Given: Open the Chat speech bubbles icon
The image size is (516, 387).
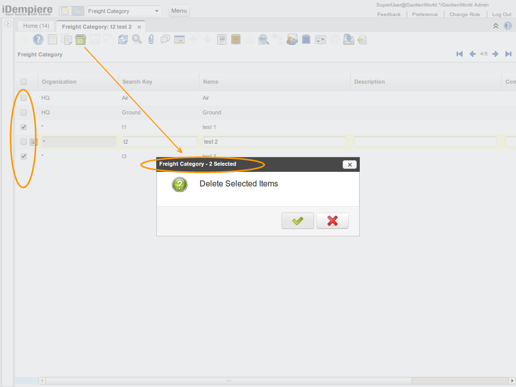Looking at the screenshot, I should point(165,39).
